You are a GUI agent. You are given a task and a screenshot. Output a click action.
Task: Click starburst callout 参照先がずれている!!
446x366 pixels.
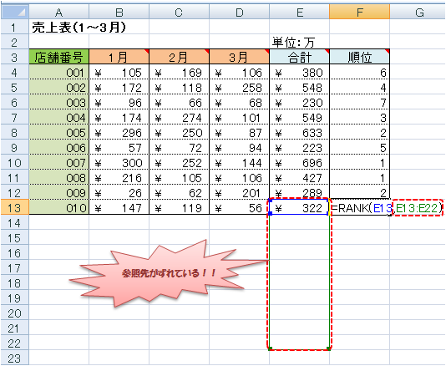point(168,274)
